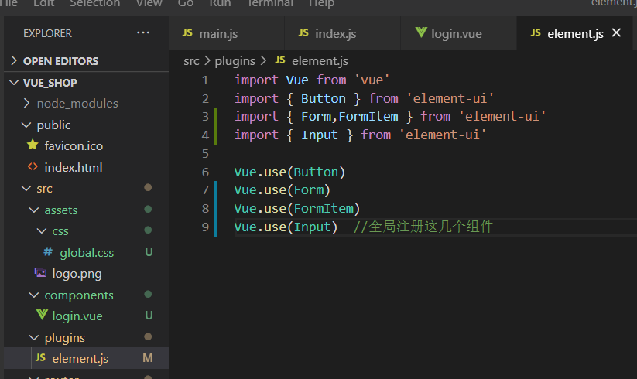Open the Help menu
Image resolution: width=637 pixels, height=379 pixels.
tap(321, 3)
